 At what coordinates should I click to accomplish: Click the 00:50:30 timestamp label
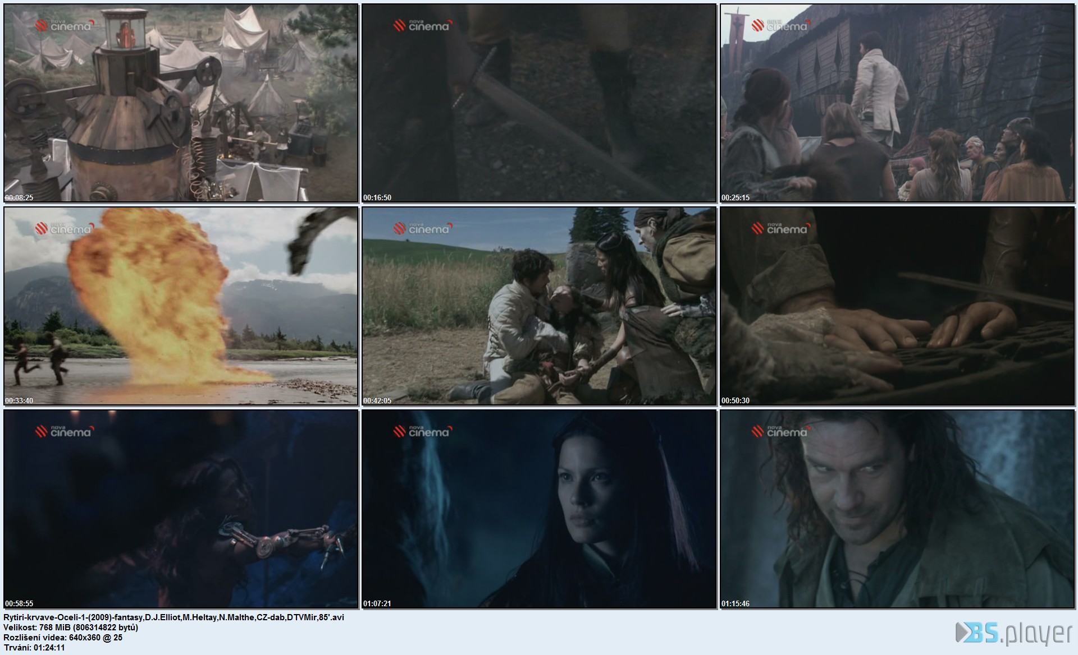click(x=736, y=400)
